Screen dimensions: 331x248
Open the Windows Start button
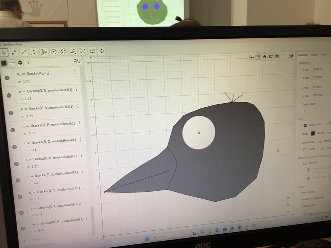click(x=147, y=238)
